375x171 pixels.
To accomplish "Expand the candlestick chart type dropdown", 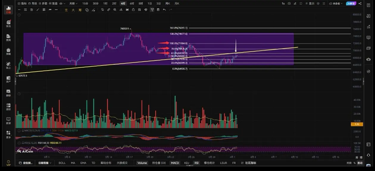I will pyautogui.click(x=62, y=4).
